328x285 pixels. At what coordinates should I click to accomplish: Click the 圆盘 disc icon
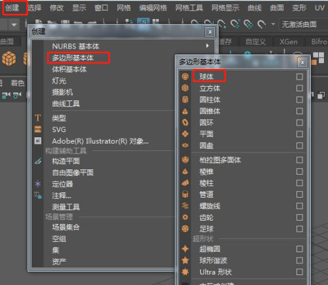[185, 145]
